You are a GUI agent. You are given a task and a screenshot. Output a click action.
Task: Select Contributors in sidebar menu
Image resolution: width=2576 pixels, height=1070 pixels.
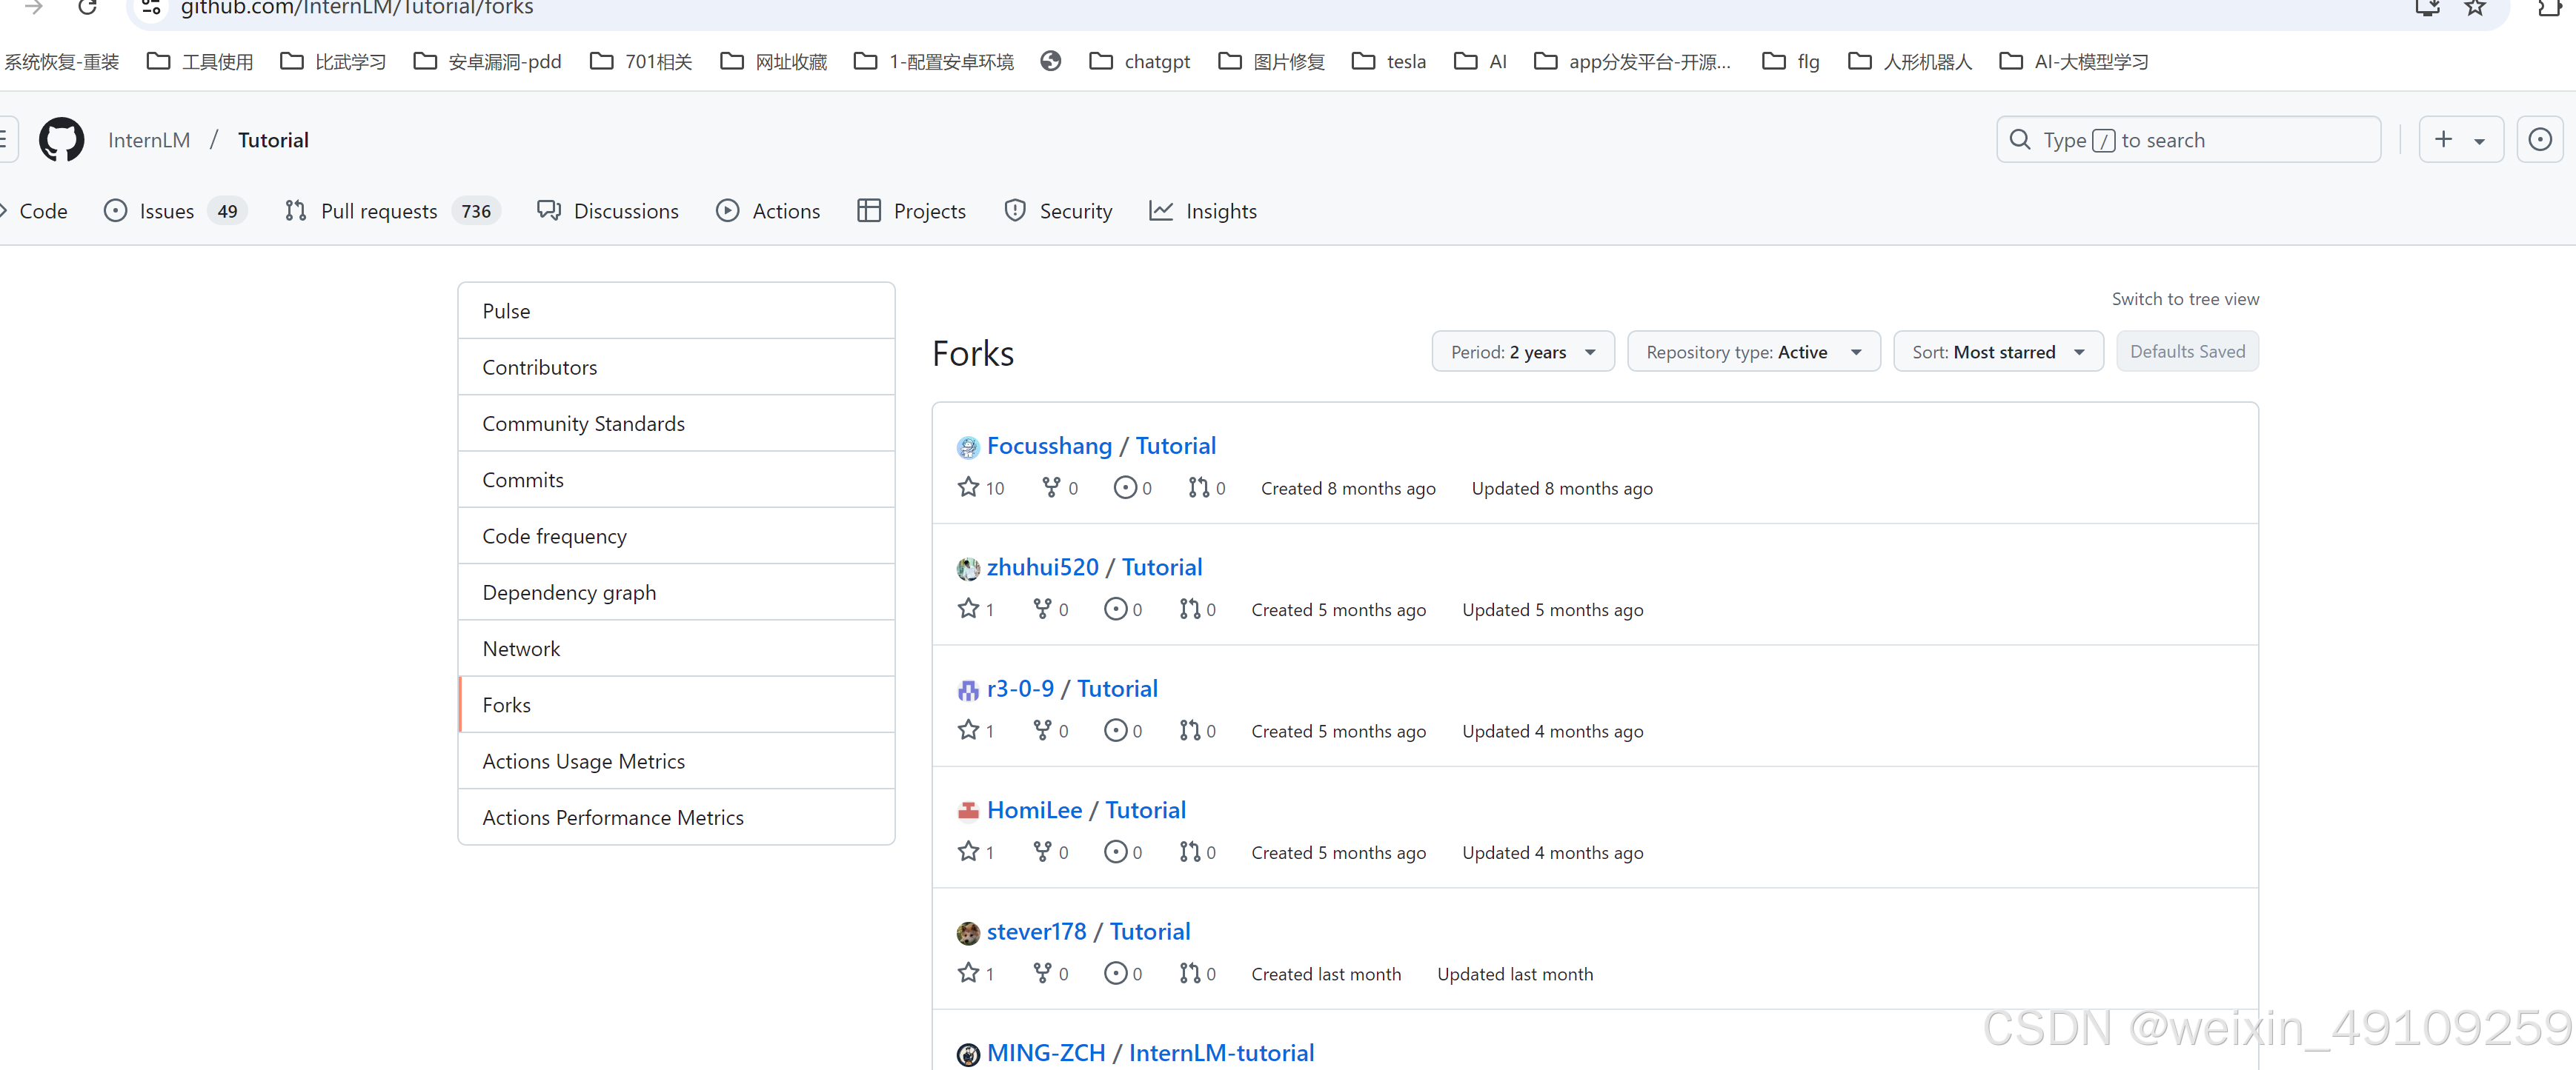[x=539, y=367]
